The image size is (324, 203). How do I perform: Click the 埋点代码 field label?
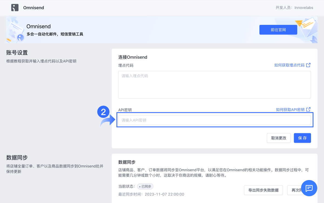(x=126, y=65)
